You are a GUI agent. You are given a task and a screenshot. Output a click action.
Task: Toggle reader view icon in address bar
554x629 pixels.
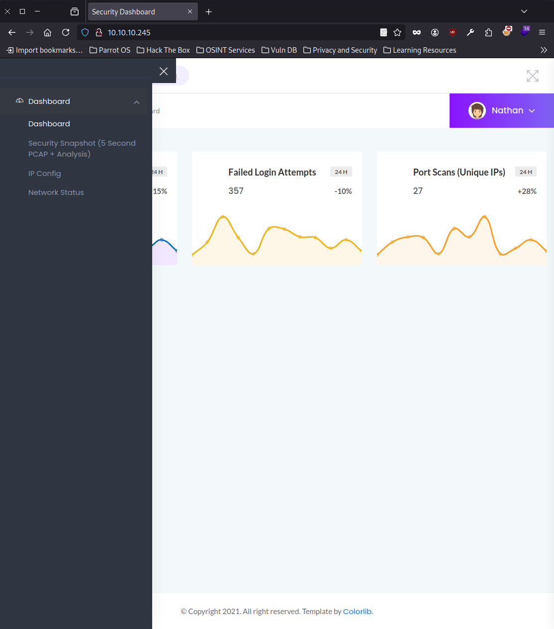(383, 32)
